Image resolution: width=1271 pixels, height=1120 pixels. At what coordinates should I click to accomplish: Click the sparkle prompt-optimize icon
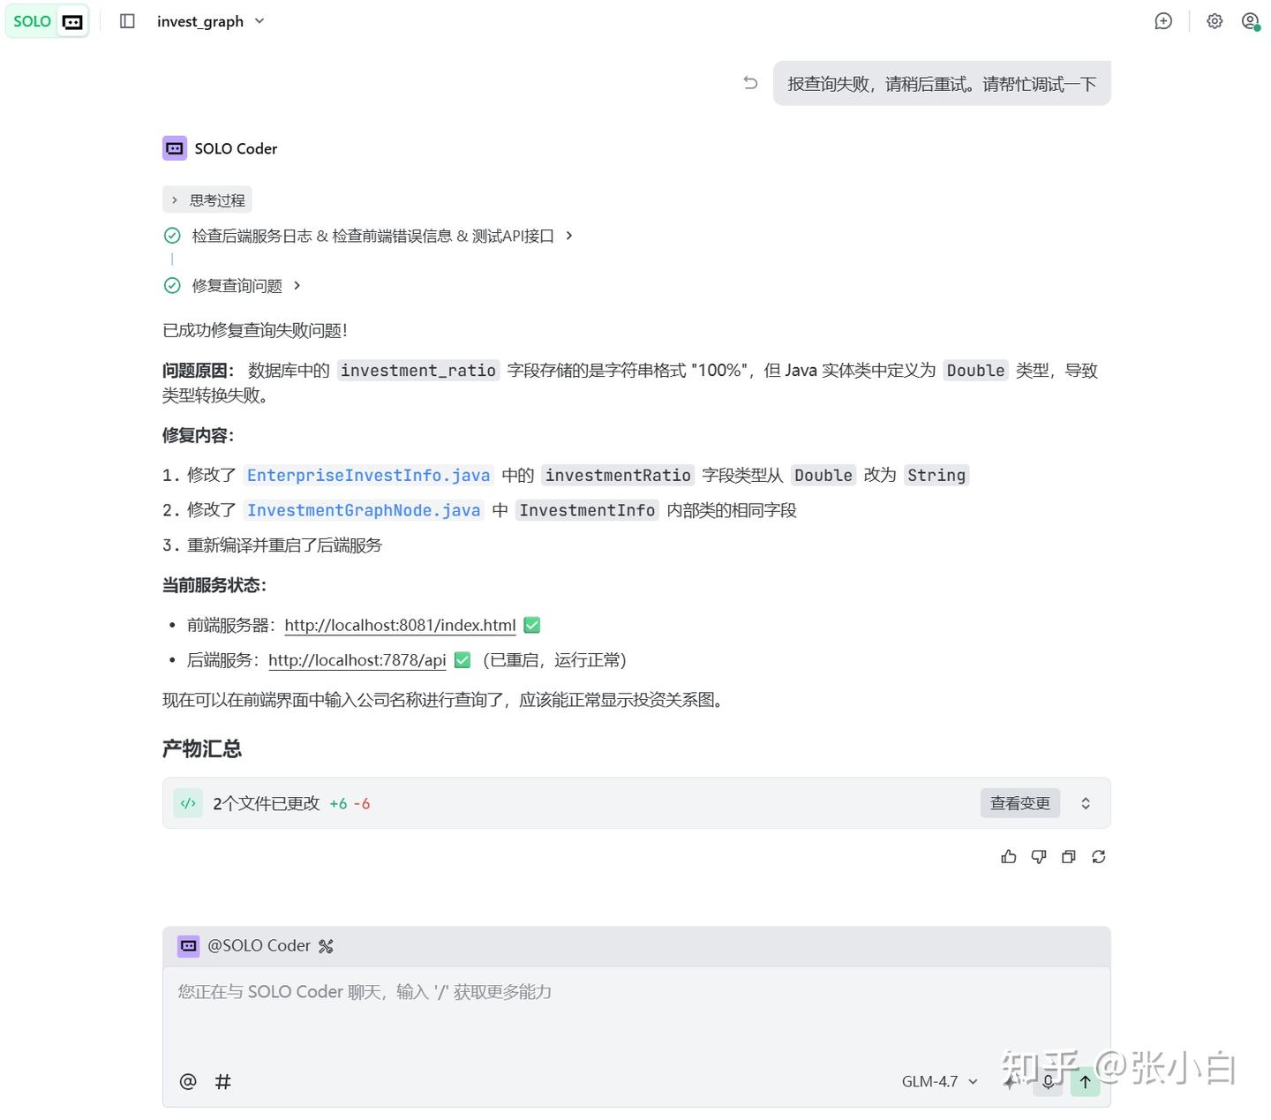1012,1081
